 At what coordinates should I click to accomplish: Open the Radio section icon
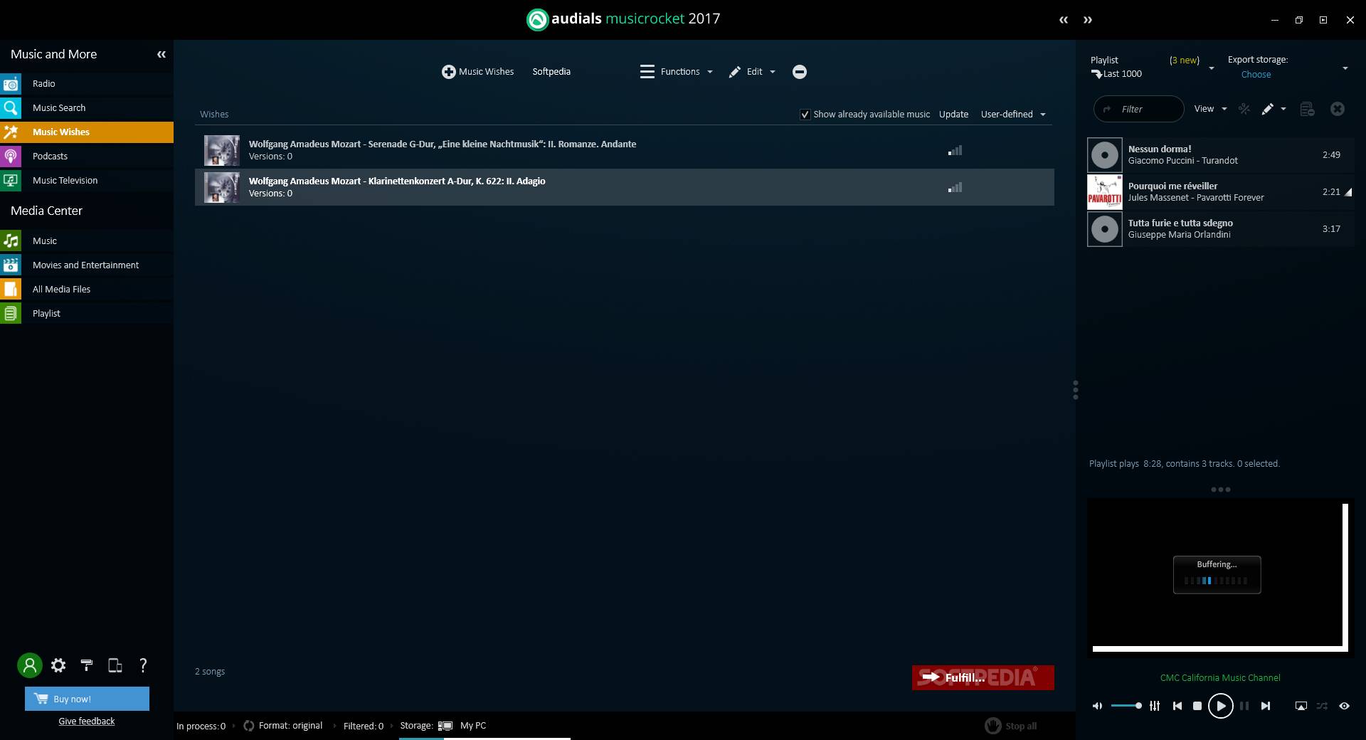(x=11, y=84)
